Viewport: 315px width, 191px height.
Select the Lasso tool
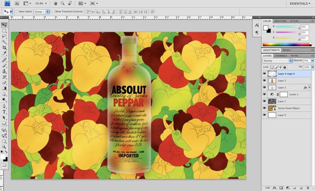coord(4,36)
